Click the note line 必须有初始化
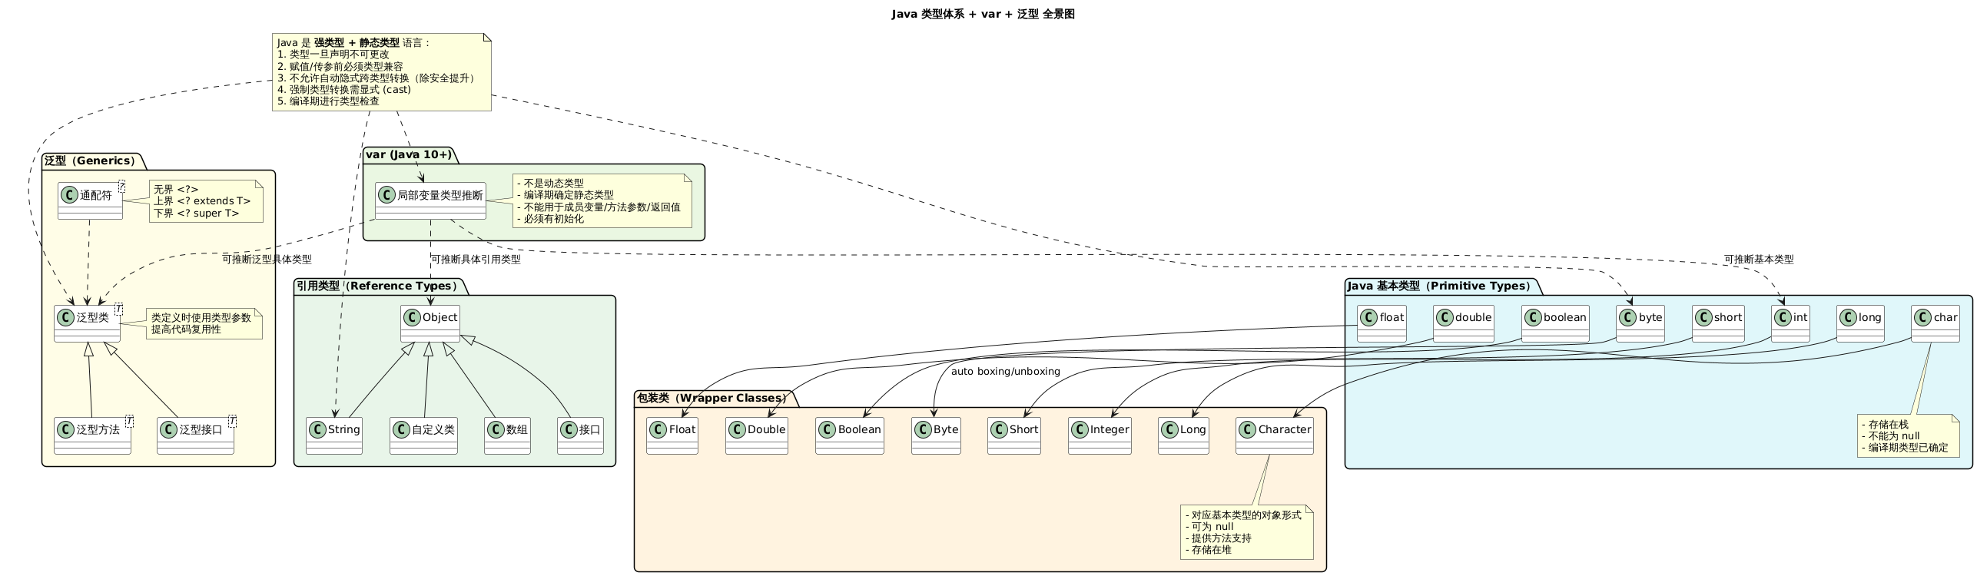Image resolution: width=1977 pixels, height=576 pixels. click(550, 219)
